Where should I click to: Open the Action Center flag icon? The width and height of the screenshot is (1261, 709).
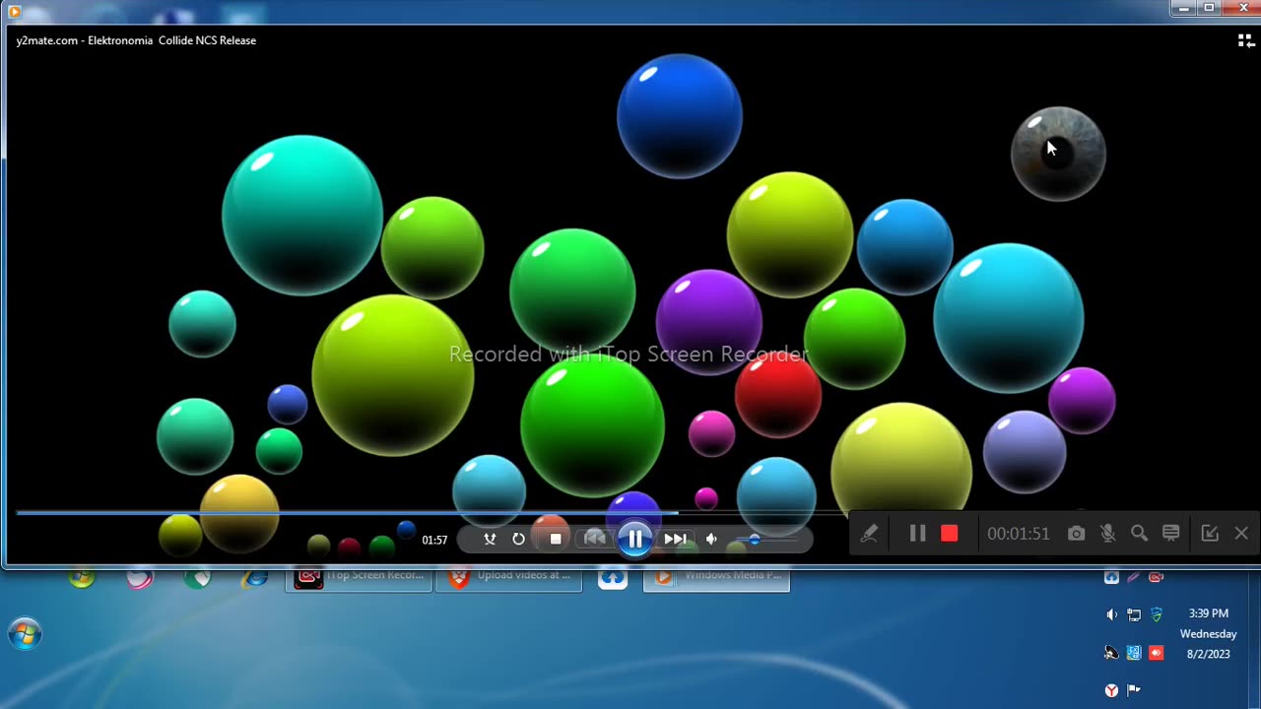click(1134, 690)
